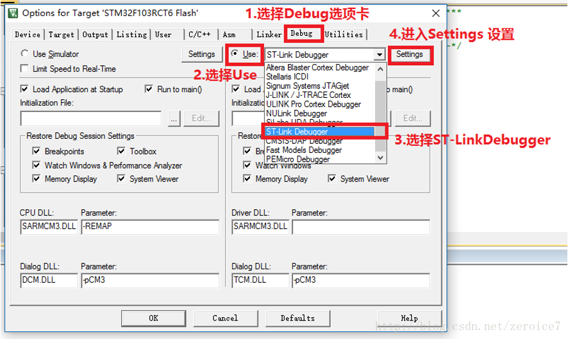Confirm with the OK button
This screenshot has width=568, height=339.
pos(154,319)
